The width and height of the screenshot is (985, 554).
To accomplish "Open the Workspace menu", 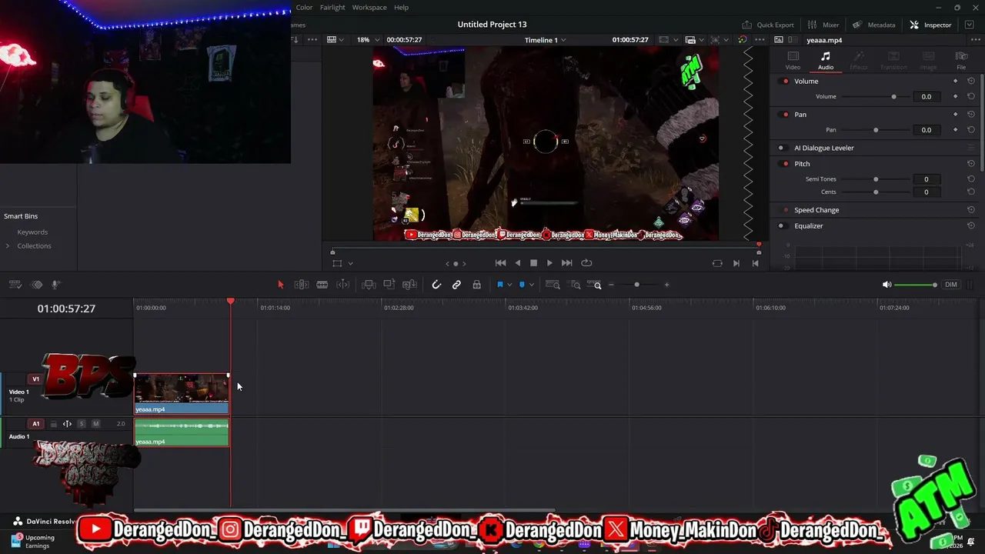I will [369, 7].
